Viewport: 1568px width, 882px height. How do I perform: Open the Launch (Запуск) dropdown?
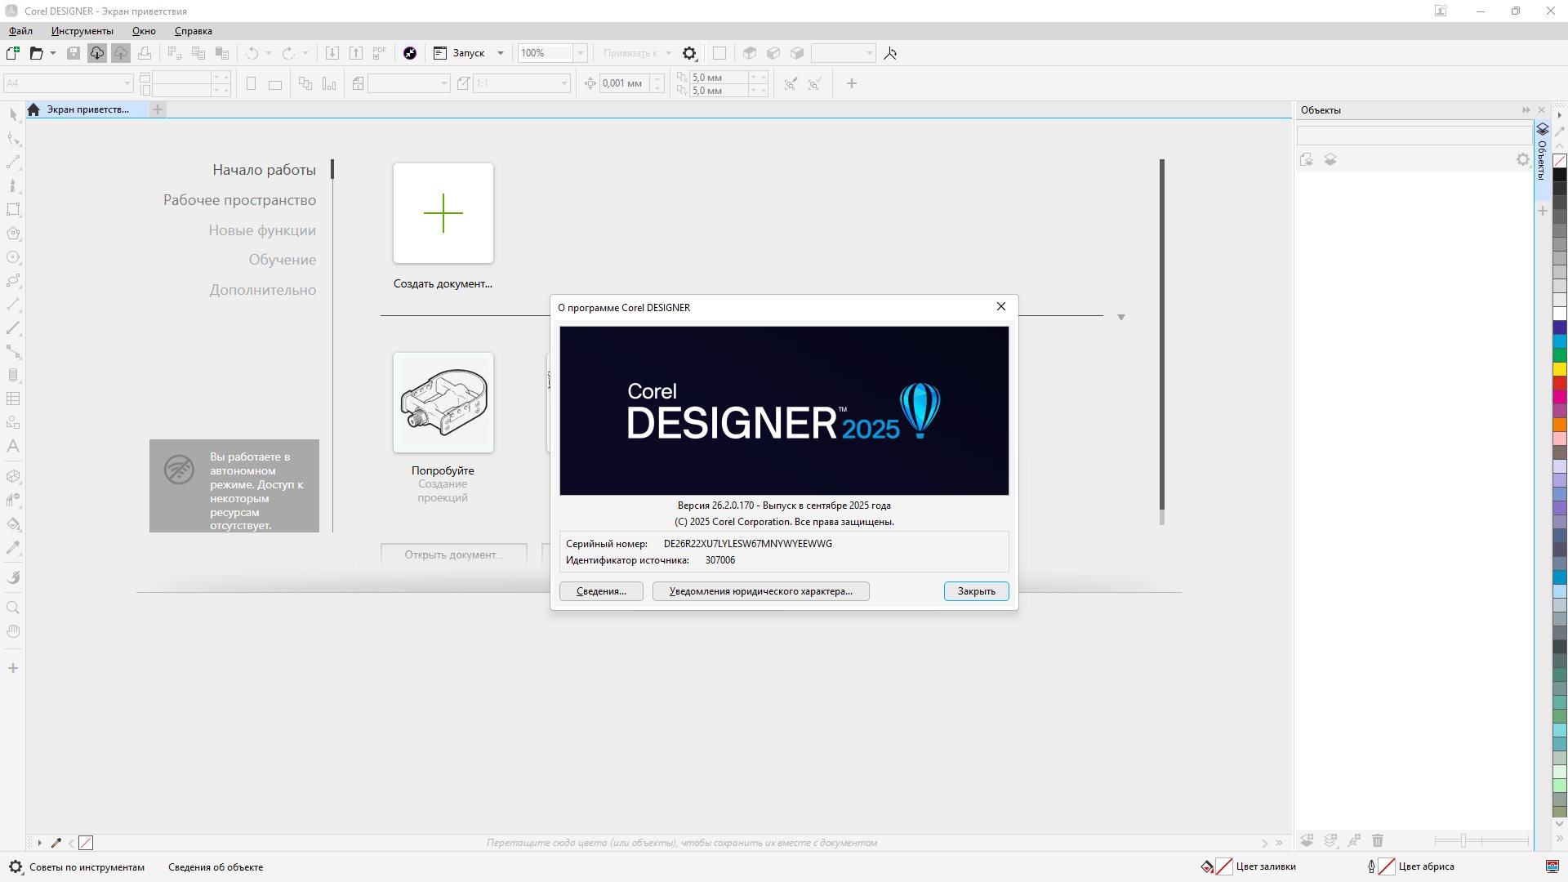click(501, 53)
